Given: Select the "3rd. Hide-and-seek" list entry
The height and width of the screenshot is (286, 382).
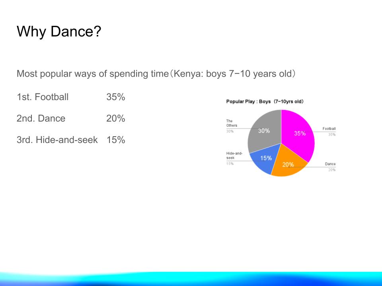Looking at the screenshot, I should (x=57, y=140).
